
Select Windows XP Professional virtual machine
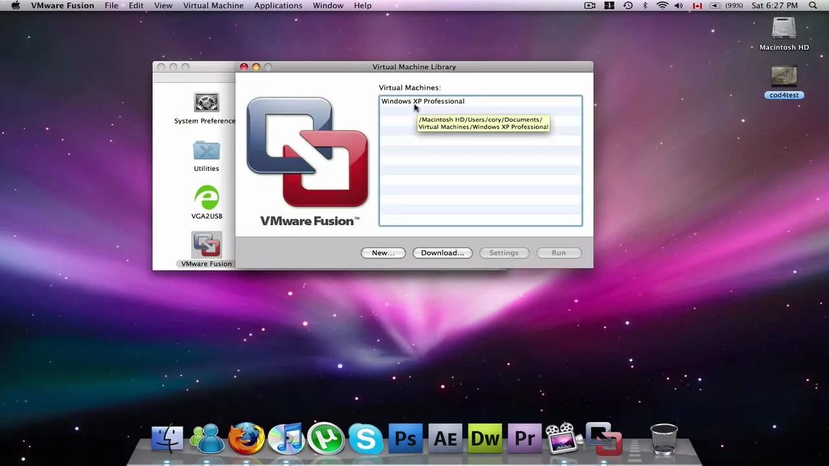tap(481, 101)
